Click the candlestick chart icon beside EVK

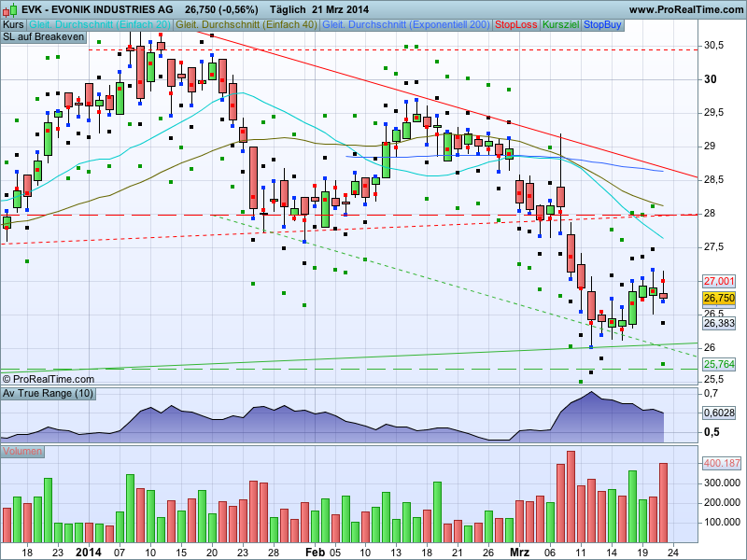(x=10, y=9)
